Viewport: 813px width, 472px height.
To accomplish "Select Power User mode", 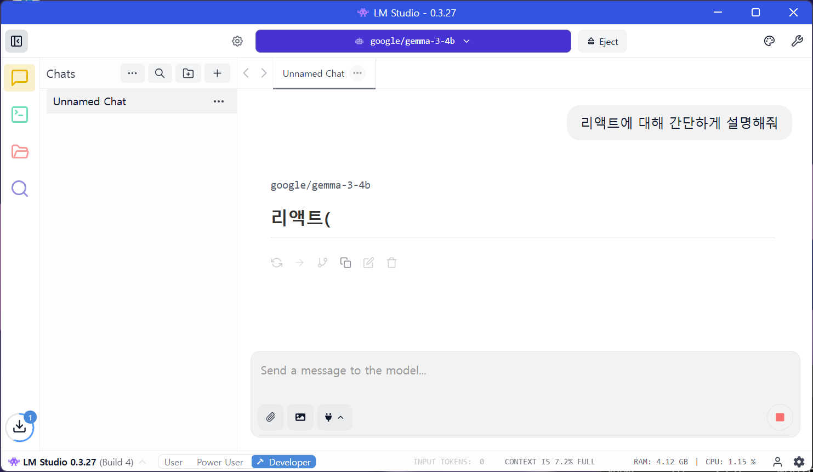I will [220, 462].
